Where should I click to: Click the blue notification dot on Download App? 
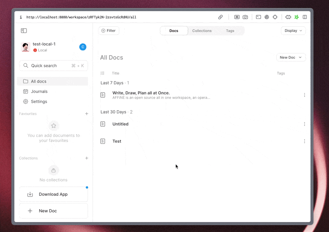click(x=87, y=188)
